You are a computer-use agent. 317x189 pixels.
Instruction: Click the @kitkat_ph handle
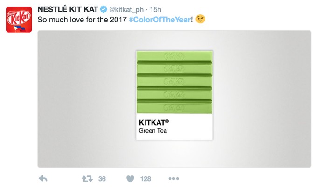pyautogui.click(x=128, y=10)
